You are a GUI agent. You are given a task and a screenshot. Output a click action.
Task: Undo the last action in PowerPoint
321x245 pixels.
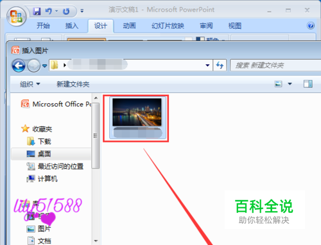coord(49,11)
